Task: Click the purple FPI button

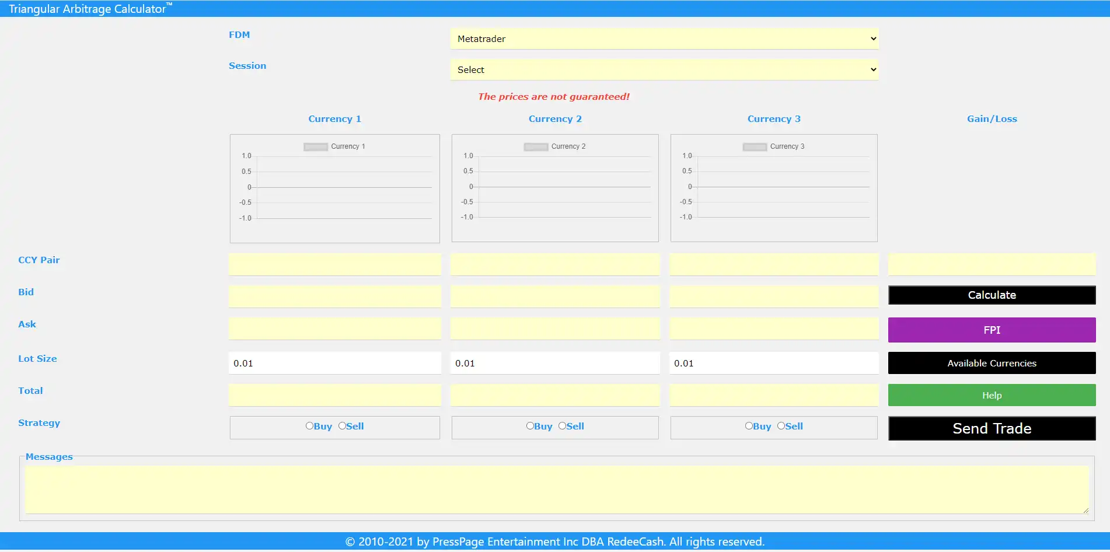Action: [x=992, y=330]
